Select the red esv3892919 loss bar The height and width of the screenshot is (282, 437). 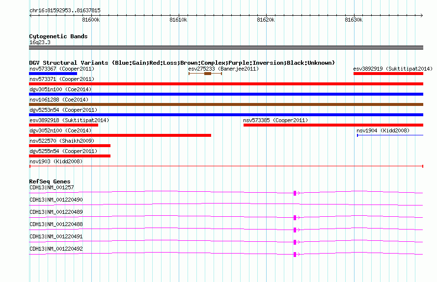tap(388, 74)
